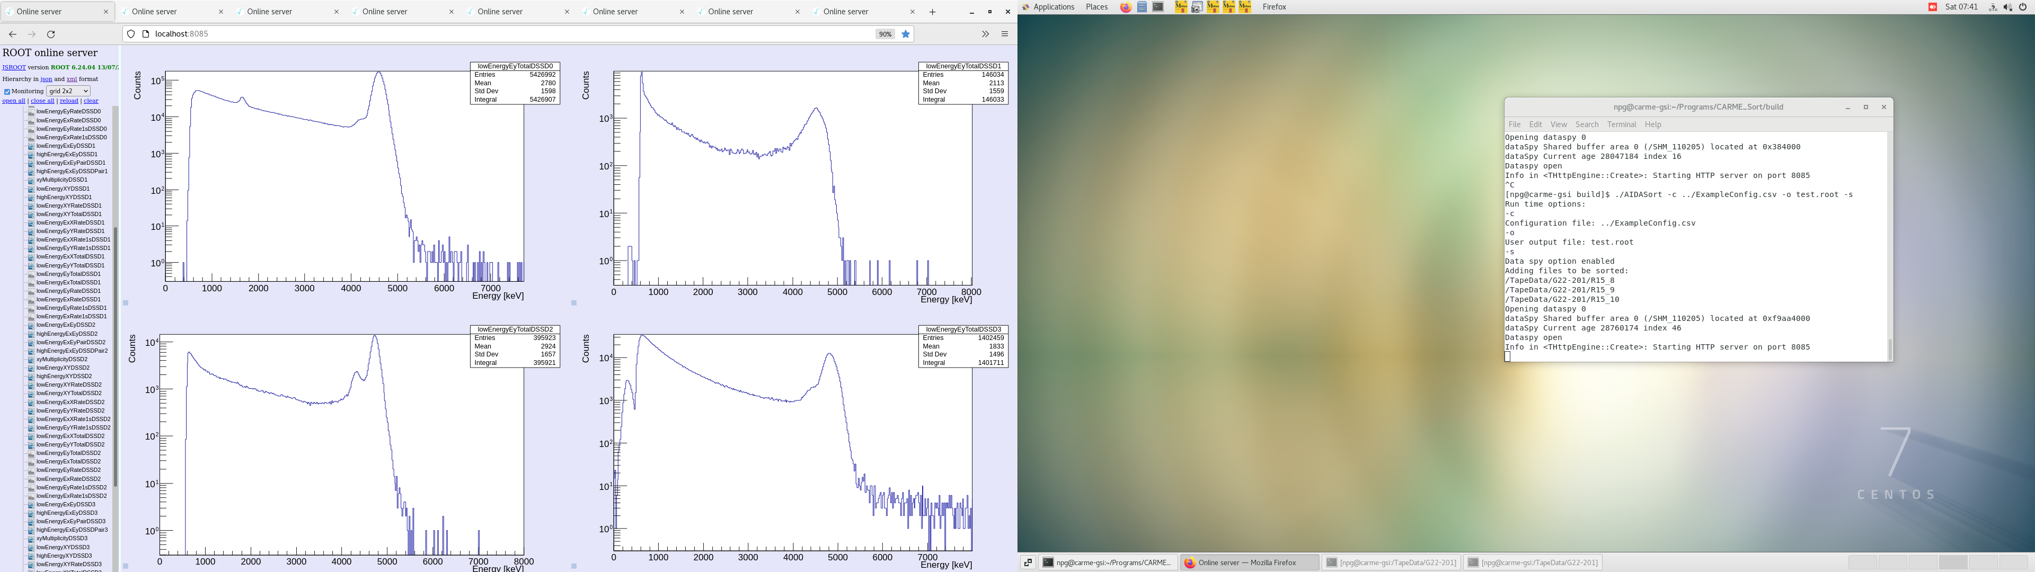Viewport: 2035px width, 572px height.
Task: Click the volume icon in the system tray
Action: tap(2007, 7)
